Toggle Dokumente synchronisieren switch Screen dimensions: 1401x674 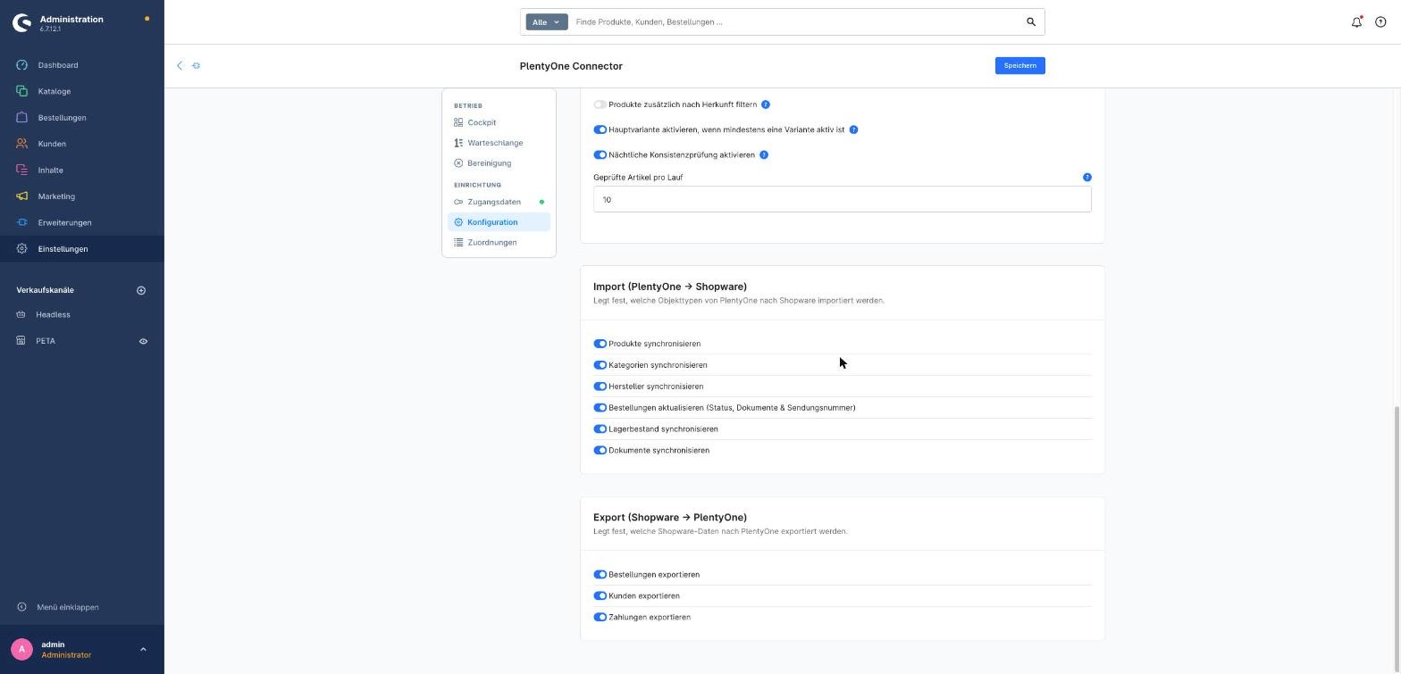[600, 451]
